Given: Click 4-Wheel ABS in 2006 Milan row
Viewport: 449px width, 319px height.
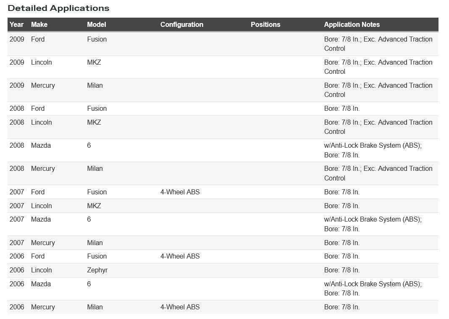Looking at the screenshot, I should 180,307.
